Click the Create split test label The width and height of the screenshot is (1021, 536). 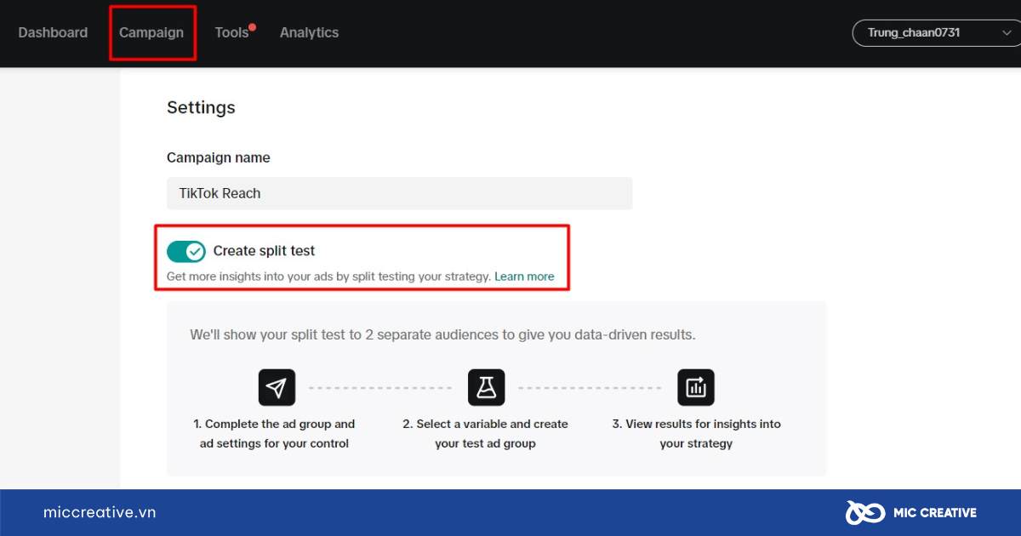click(x=264, y=251)
